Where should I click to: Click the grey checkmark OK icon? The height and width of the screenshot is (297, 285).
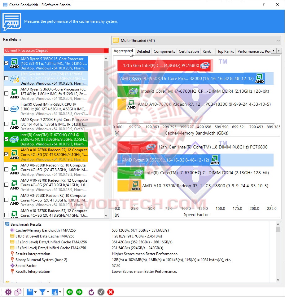pos(101,292)
